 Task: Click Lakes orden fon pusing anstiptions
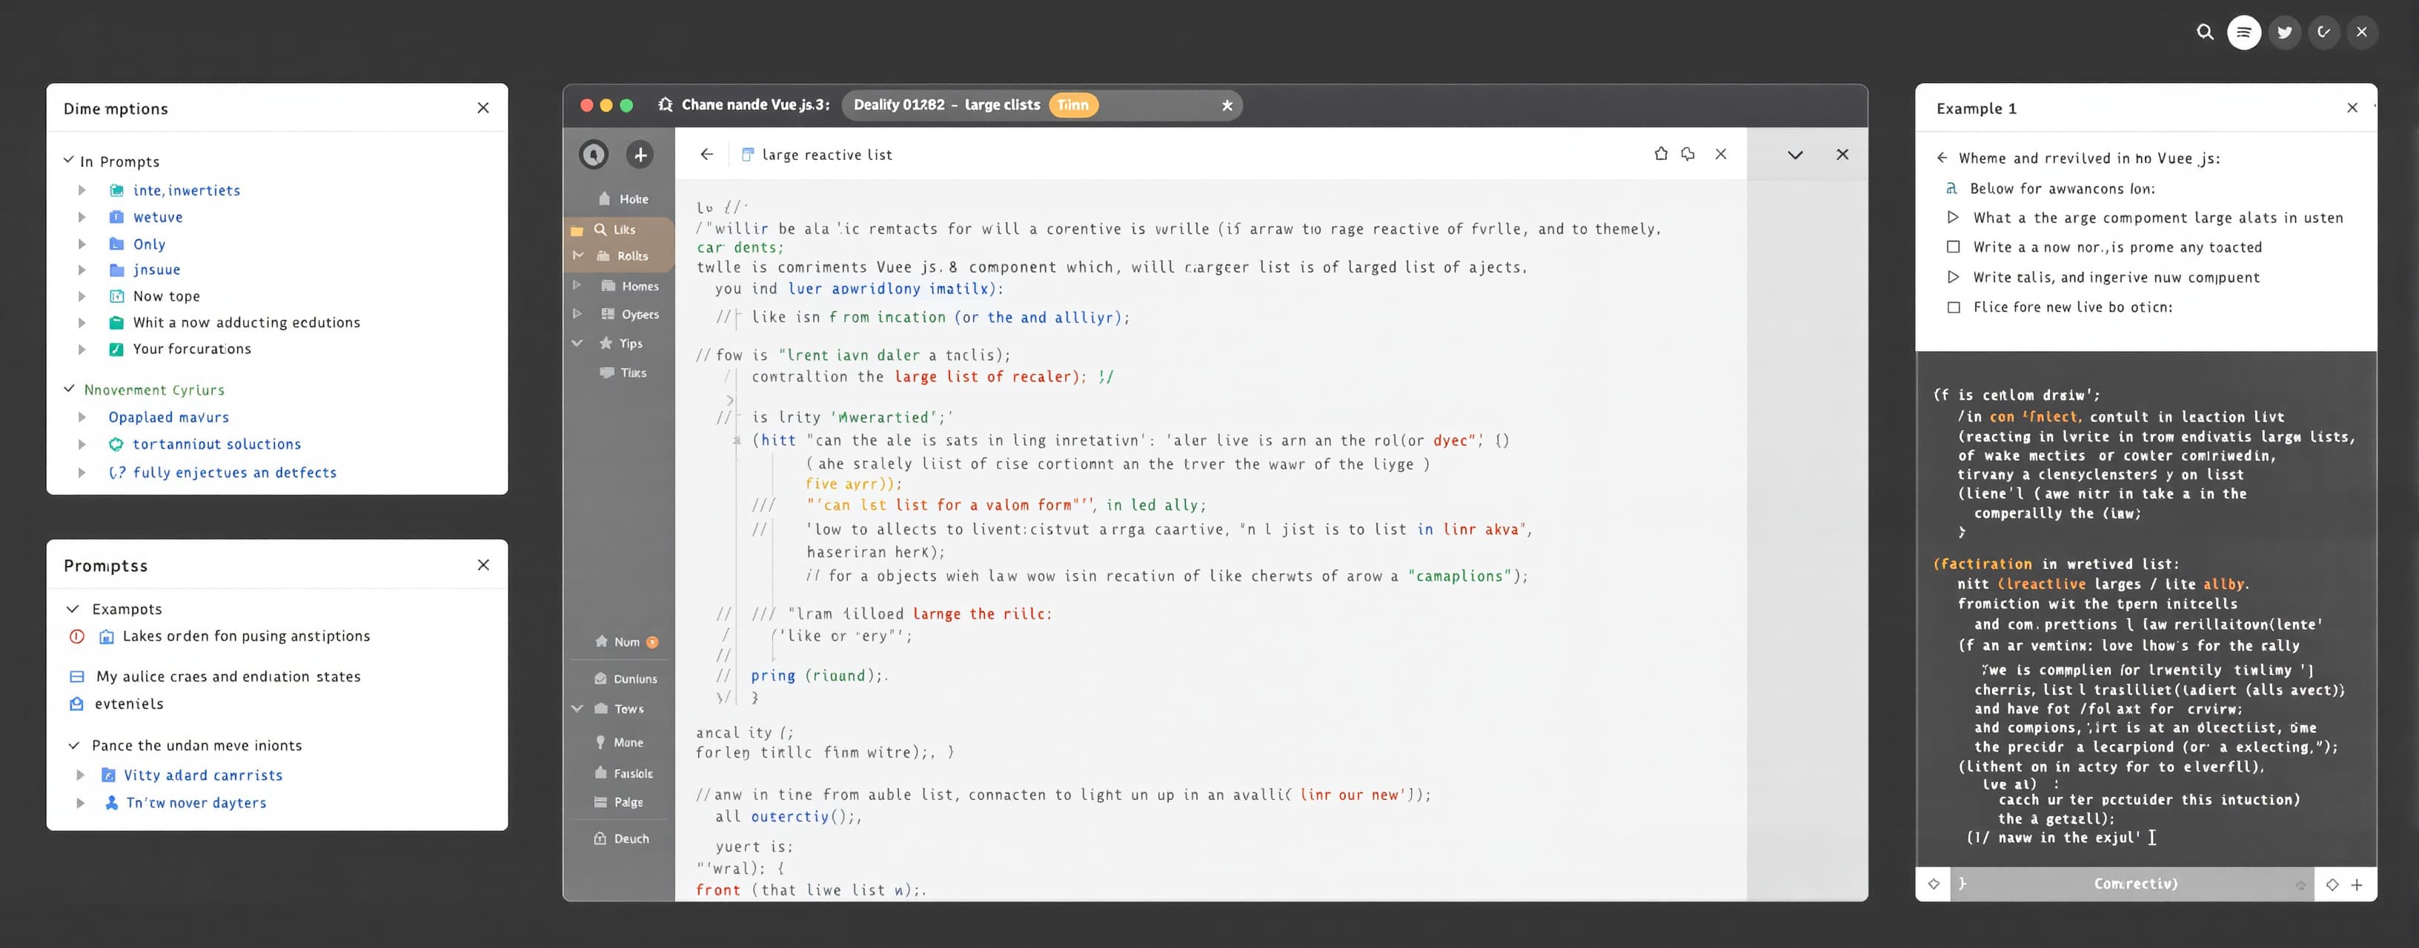point(246,636)
